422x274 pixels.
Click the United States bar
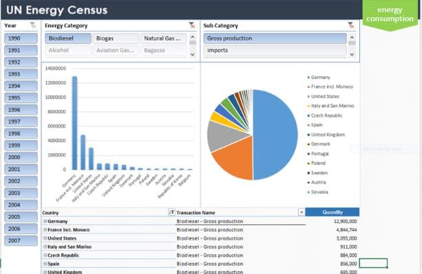pos(92,159)
